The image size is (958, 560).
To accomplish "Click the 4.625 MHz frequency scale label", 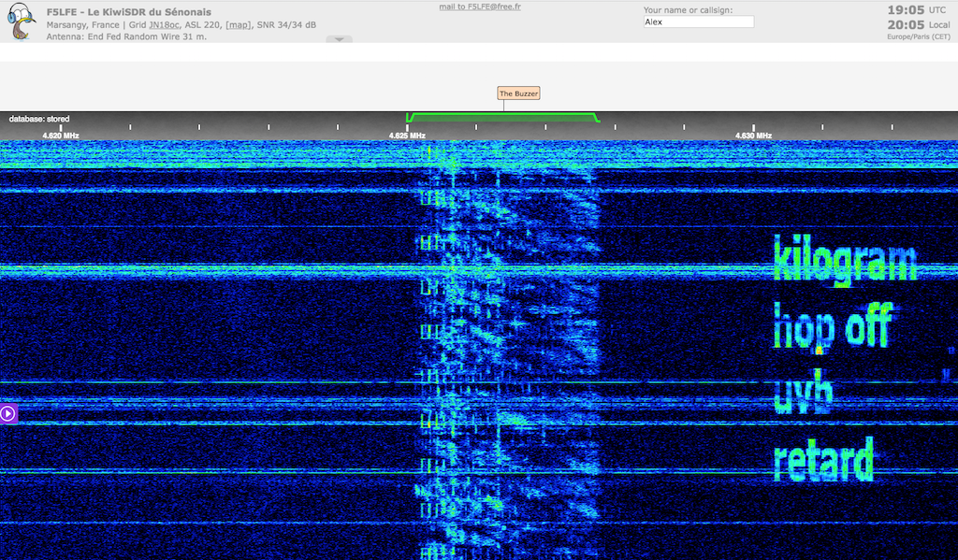I will [x=407, y=136].
